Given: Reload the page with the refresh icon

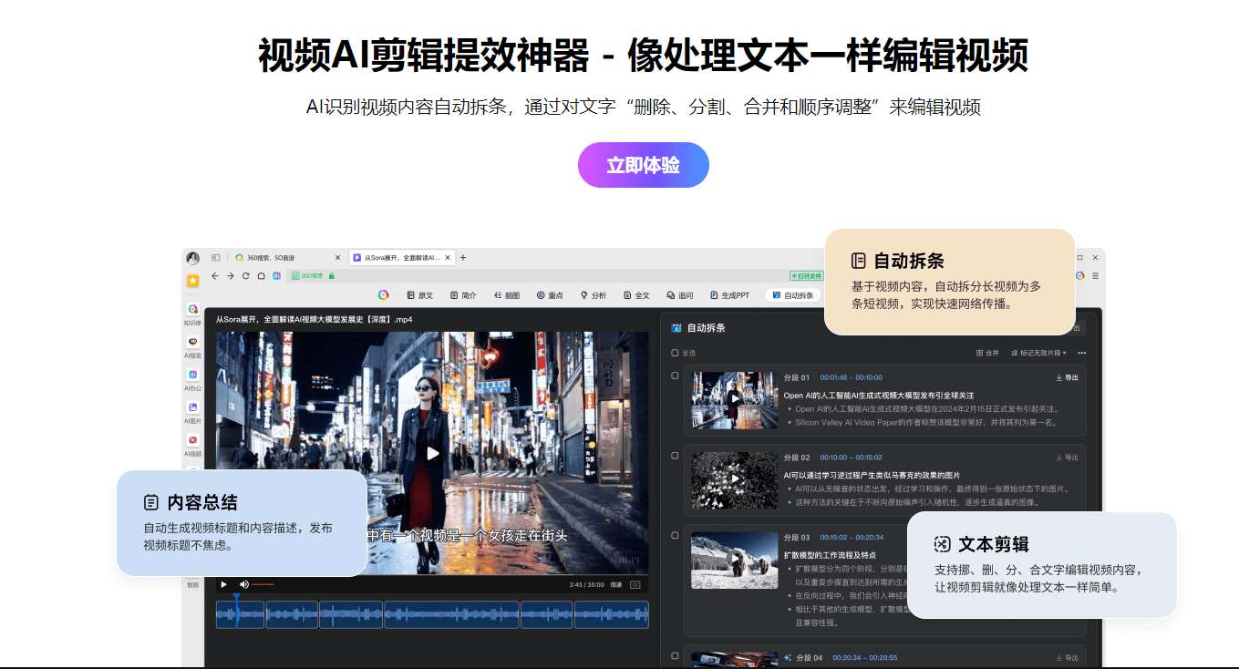Looking at the screenshot, I should pos(245,275).
